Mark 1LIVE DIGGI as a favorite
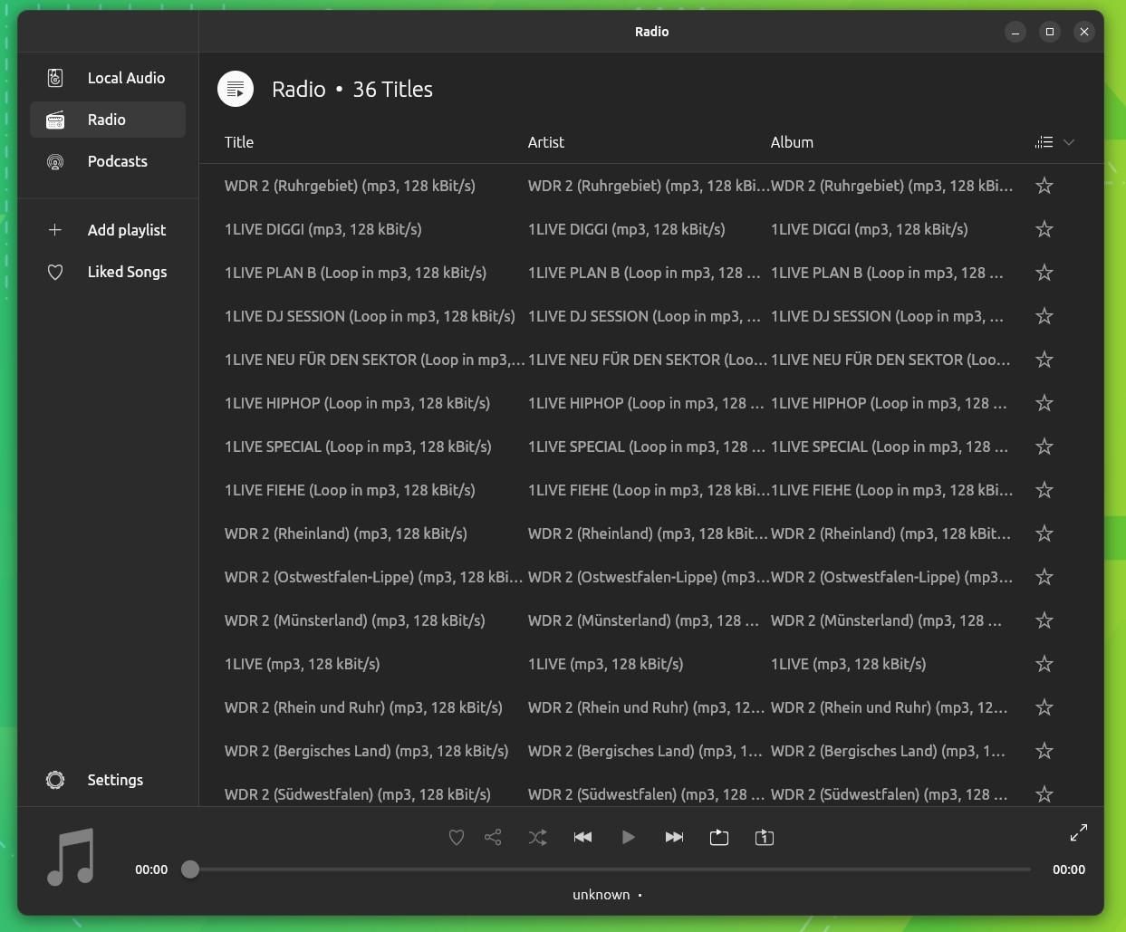The image size is (1126, 932). coord(1044,229)
